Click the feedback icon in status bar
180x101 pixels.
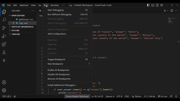171,96
